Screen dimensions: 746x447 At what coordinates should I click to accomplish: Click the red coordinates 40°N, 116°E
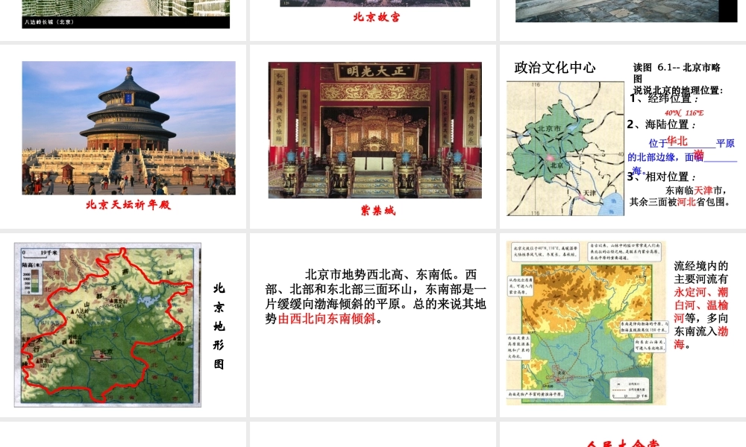[684, 113]
